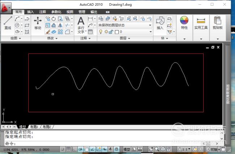Open the 未保存的图层状态 layer state dropdown
The height and width of the screenshot is (154, 235).
coord(125,25)
